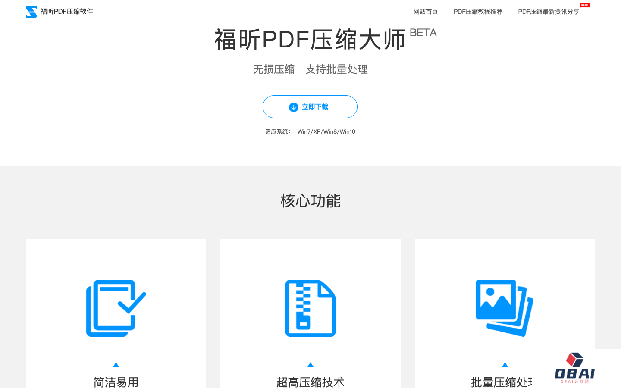The image size is (621, 388).
Task: Expand the triangle pointer above 简洁易用
Action: click(116, 364)
